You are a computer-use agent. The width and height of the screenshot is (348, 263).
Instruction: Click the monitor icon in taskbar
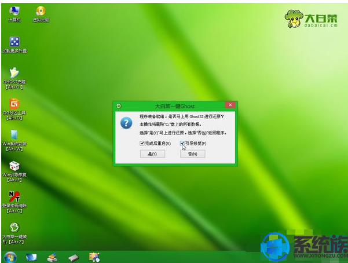pyautogui.click(x=31, y=257)
